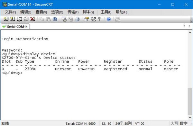Open the 编辑(E) menu
Screen dimensions: 193x126
coord(26,12)
